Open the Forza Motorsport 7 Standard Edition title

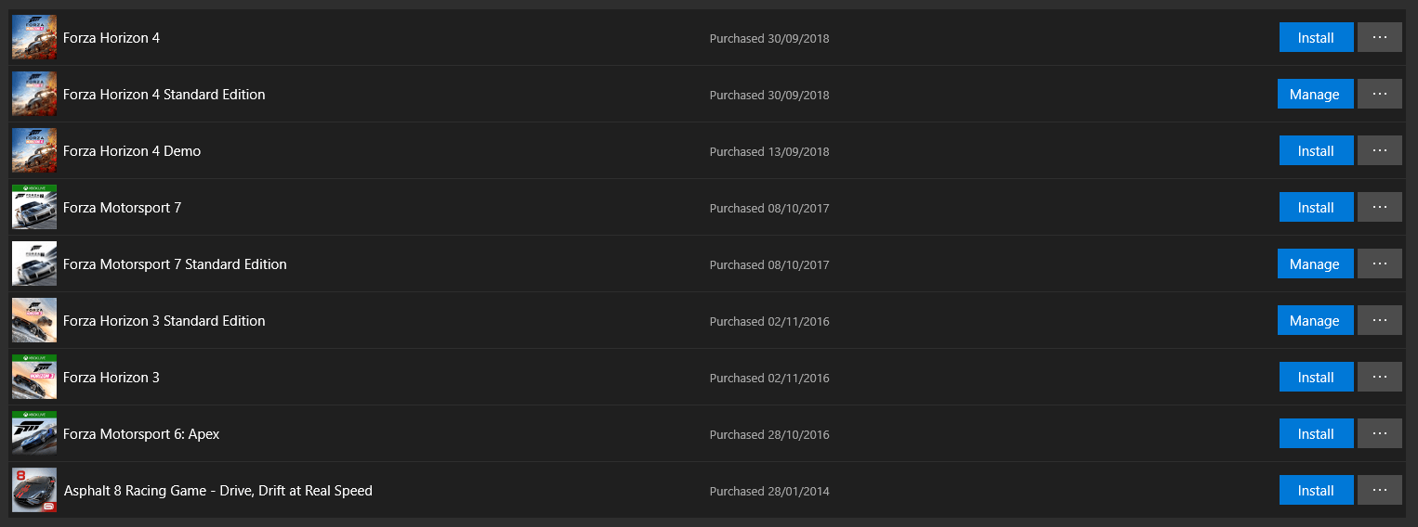click(175, 264)
